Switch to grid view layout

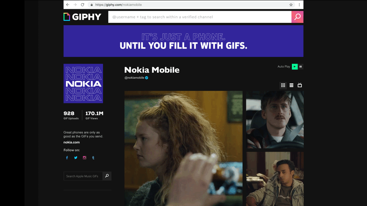pyautogui.click(x=283, y=85)
